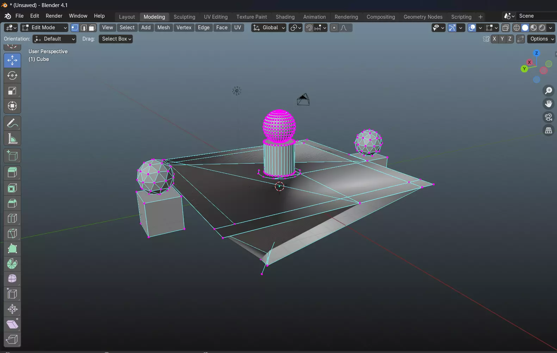Open Orientation Default dropdown
Screen dimensions: 557x353
pos(54,39)
